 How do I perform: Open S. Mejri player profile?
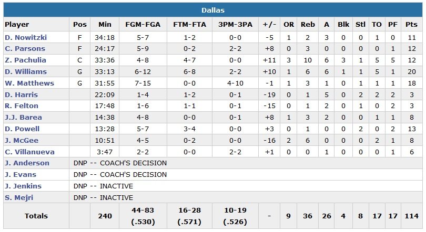[21, 197]
